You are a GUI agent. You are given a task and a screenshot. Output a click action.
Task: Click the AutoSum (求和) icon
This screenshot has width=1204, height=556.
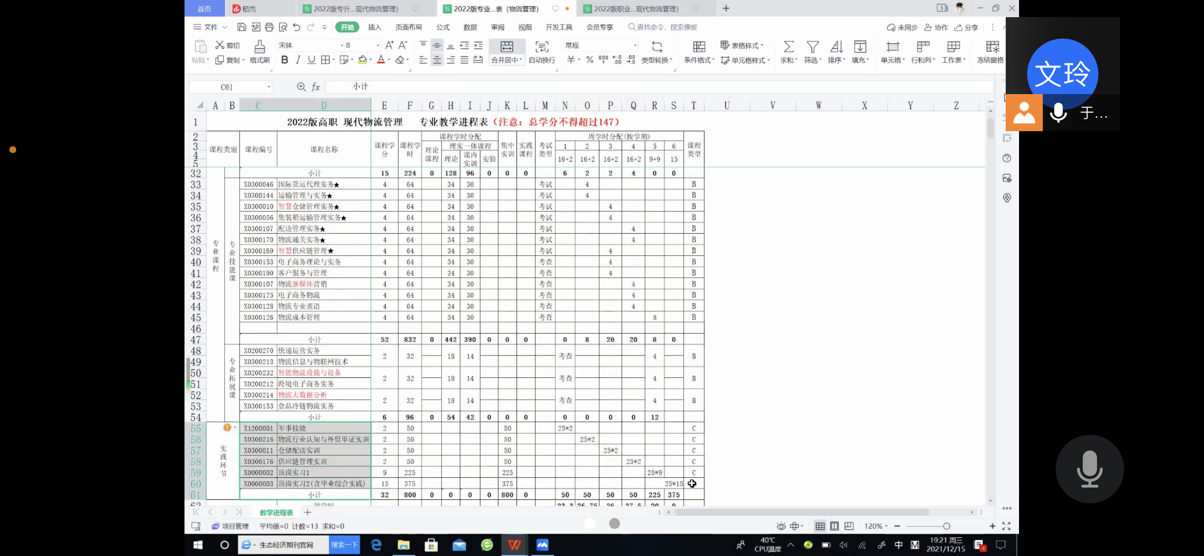(x=788, y=47)
